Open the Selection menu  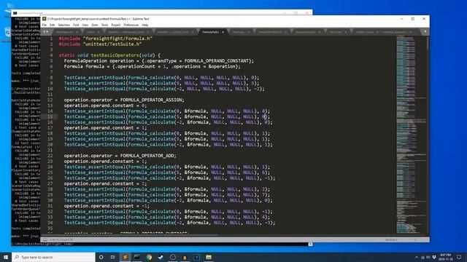point(63,25)
